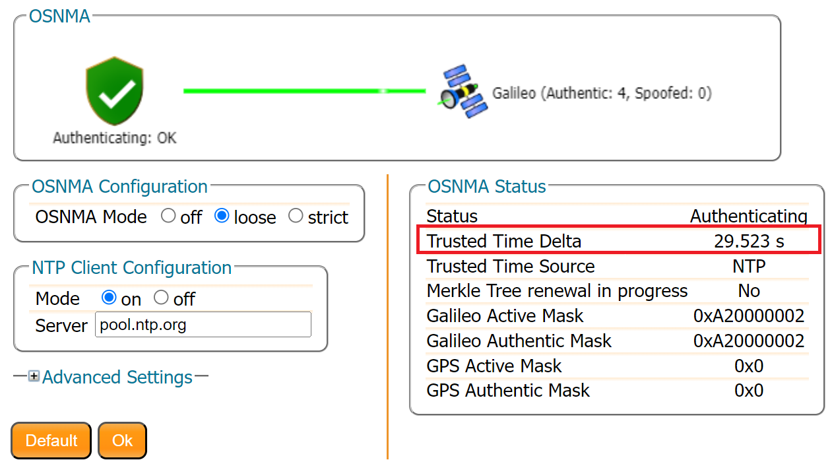Viewport: 832px width, 464px height.
Task: Click the green authentication shield icon
Action: pyautogui.click(x=115, y=91)
